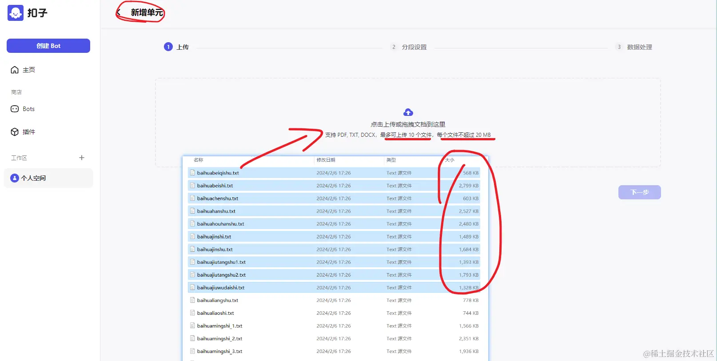Click the file icon of baihuabeishi.txt

point(193,186)
